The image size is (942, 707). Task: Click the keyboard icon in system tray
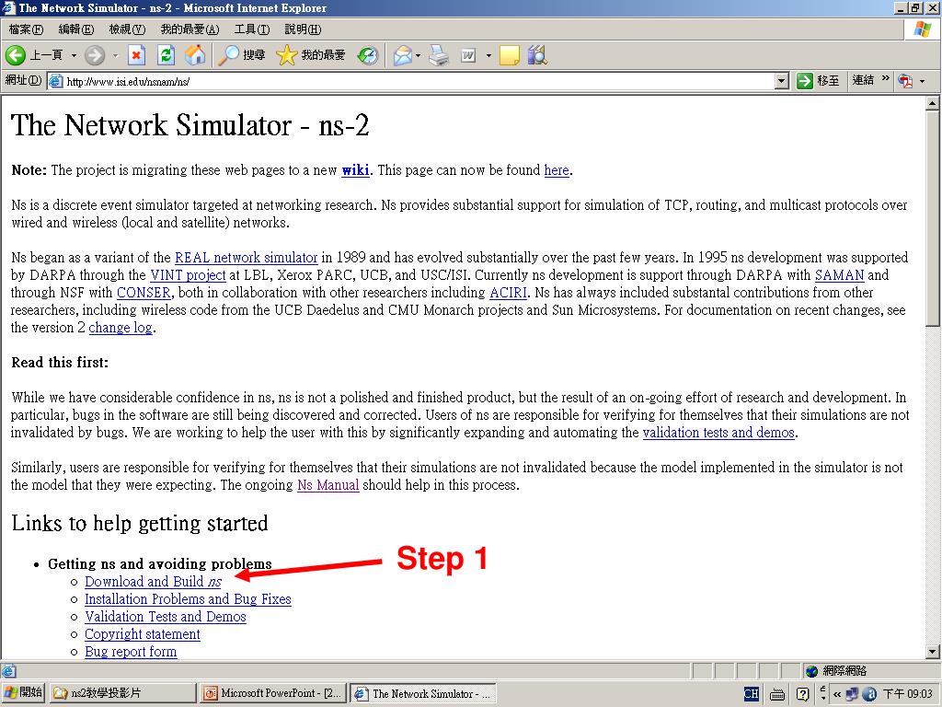tap(776, 694)
